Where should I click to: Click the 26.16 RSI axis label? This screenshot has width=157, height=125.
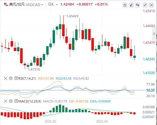pos(151,96)
